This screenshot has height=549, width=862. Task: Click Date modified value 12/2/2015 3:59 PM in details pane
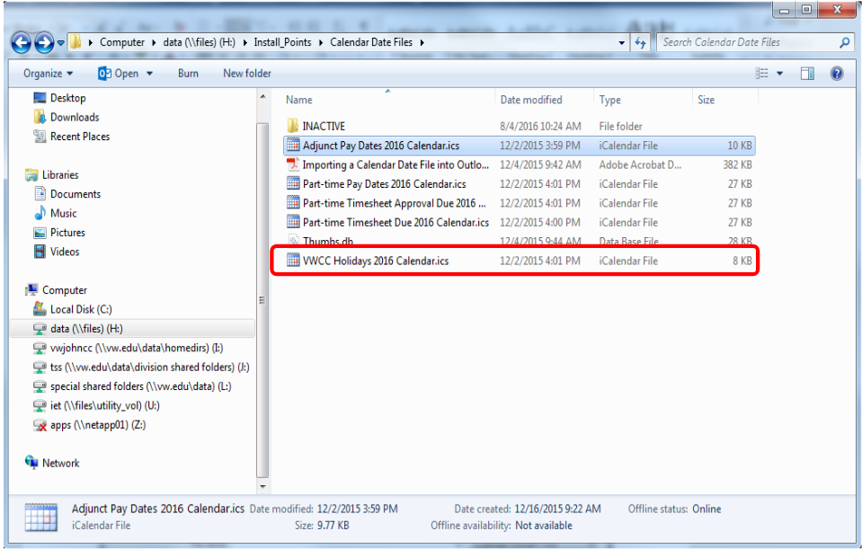click(358, 509)
